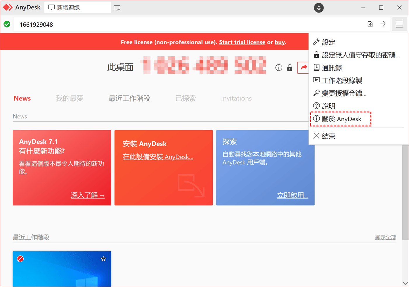Click scrollbar down arrow at bottom right
The image size is (409, 287).
[405, 283]
